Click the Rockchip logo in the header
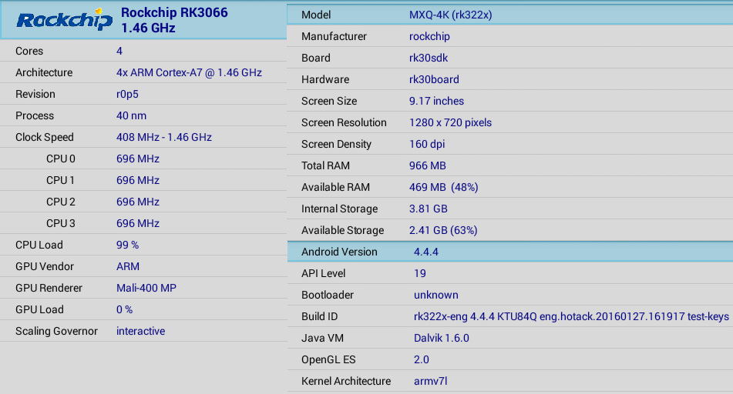733x394 pixels. tap(65, 19)
